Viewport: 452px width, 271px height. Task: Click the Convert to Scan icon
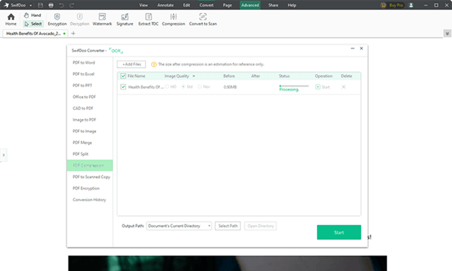click(x=203, y=16)
